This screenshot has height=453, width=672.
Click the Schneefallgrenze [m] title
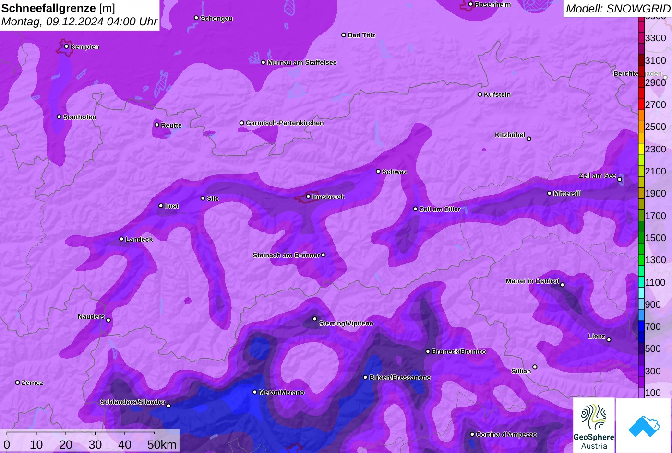(x=58, y=8)
